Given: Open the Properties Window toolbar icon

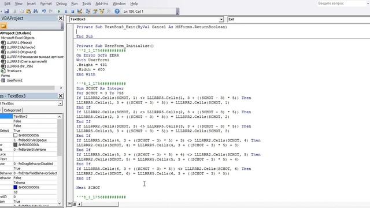Looking at the screenshot, I should pyautogui.click(x=95, y=12).
